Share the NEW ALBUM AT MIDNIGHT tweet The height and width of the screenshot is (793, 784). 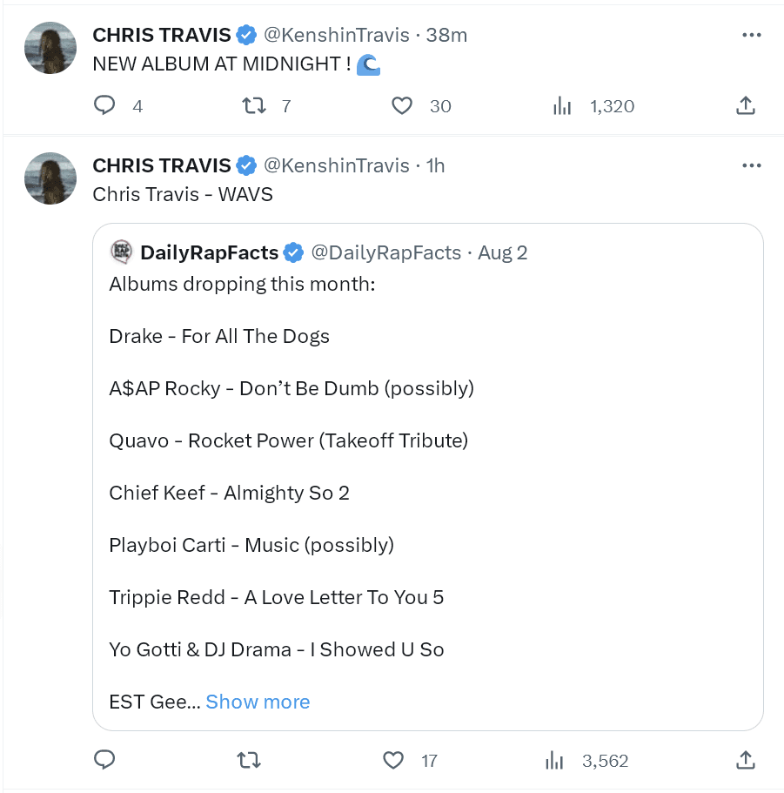coord(745,106)
